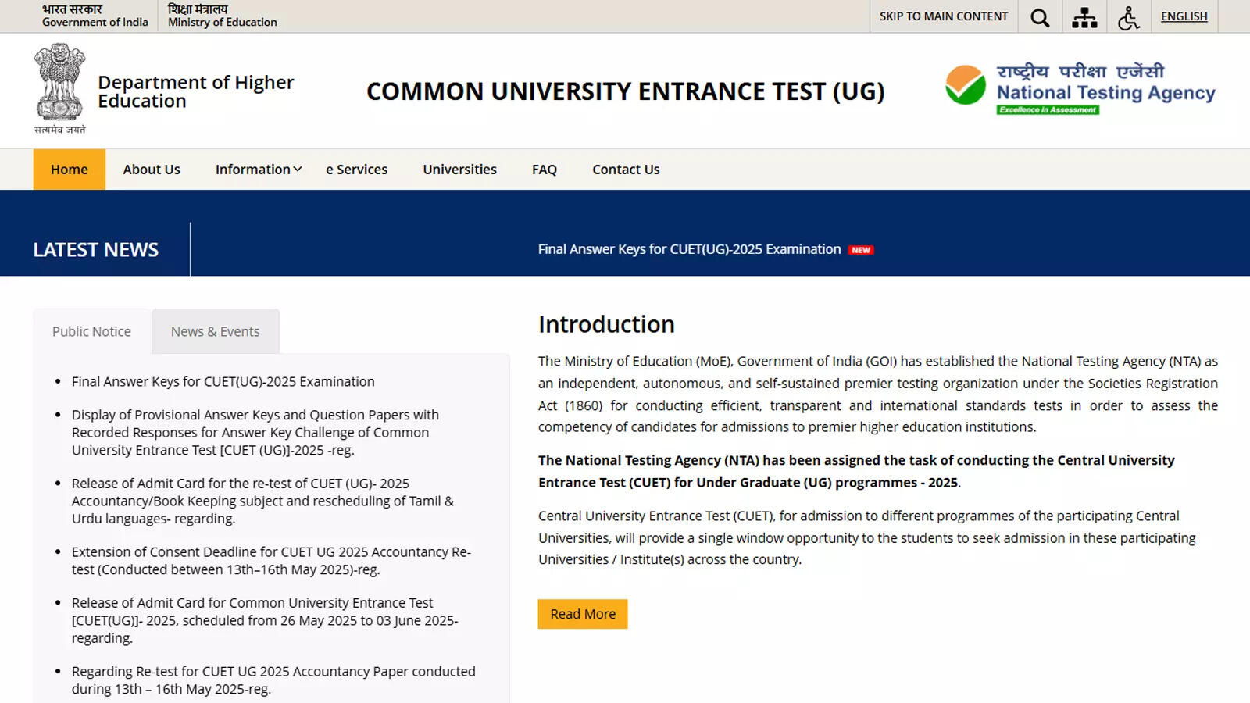Image resolution: width=1250 pixels, height=703 pixels.
Task: Open Extension of Consent Deadline notice
Action: (271, 561)
